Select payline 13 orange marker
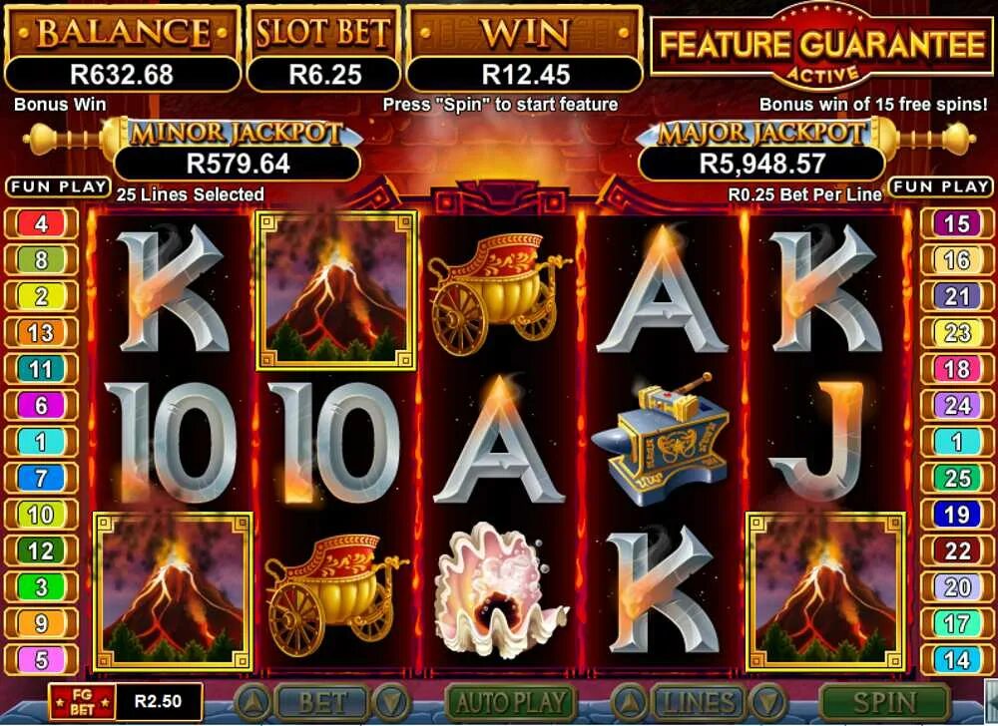998x726 pixels. (x=41, y=332)
